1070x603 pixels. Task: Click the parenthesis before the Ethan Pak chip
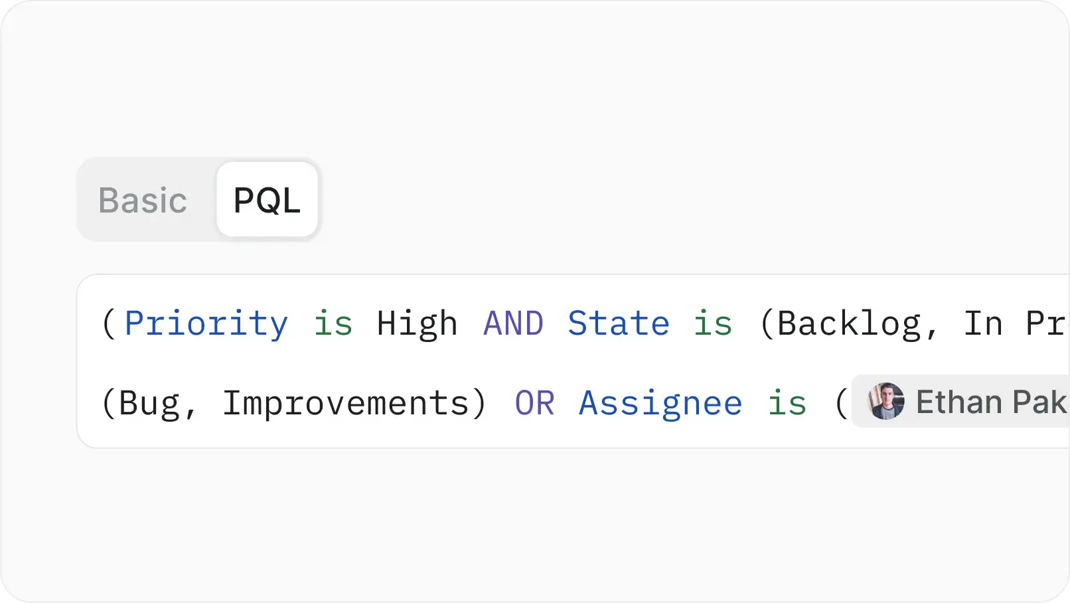pos(843,402)
